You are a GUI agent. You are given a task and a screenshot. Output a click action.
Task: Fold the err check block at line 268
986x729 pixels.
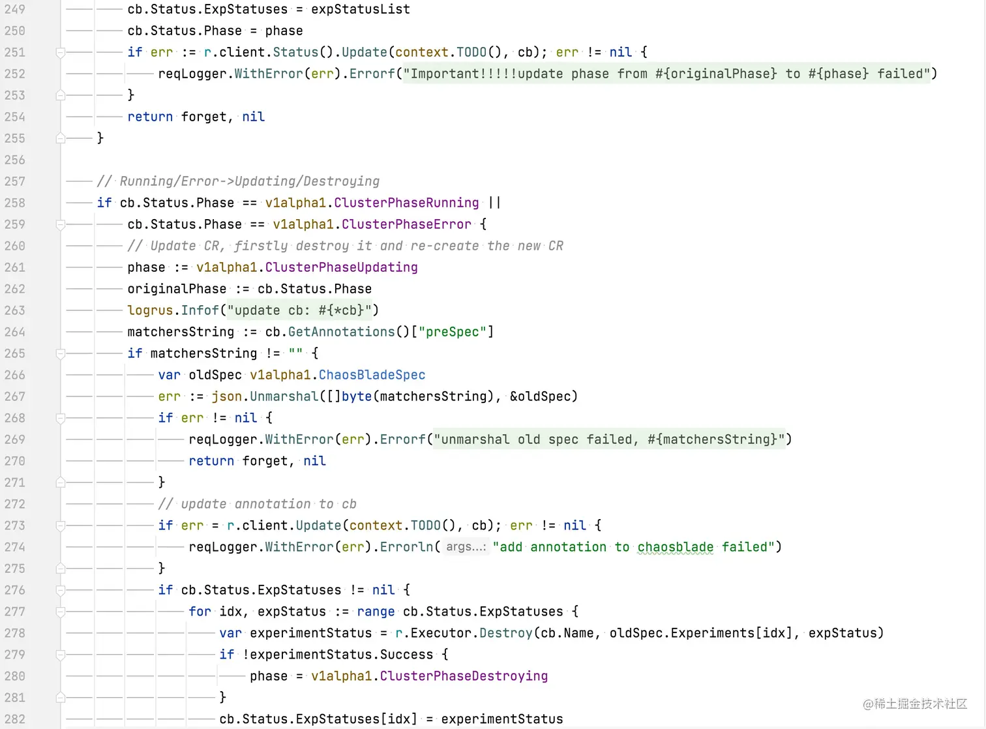(x=60, y=418)
